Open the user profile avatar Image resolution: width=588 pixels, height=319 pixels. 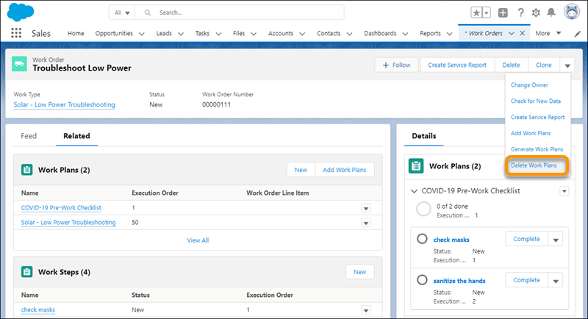click(572, 12)
